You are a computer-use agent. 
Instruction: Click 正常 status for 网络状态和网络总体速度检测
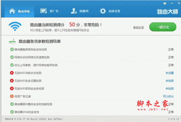click(x=171, y=57)
